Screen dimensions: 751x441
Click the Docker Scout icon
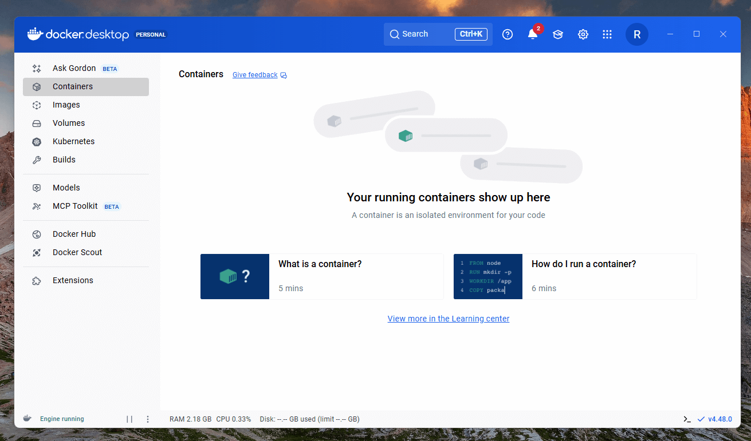click(x=37, y=252)
